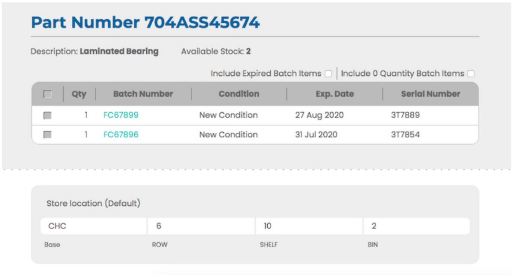This screenshot has width=514, height=277.
Task: Click the Part Number 704ASS45674 heading
Action: (x=145, y=22)
